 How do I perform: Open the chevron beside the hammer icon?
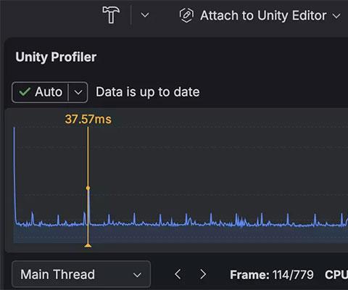coord(145,15)
